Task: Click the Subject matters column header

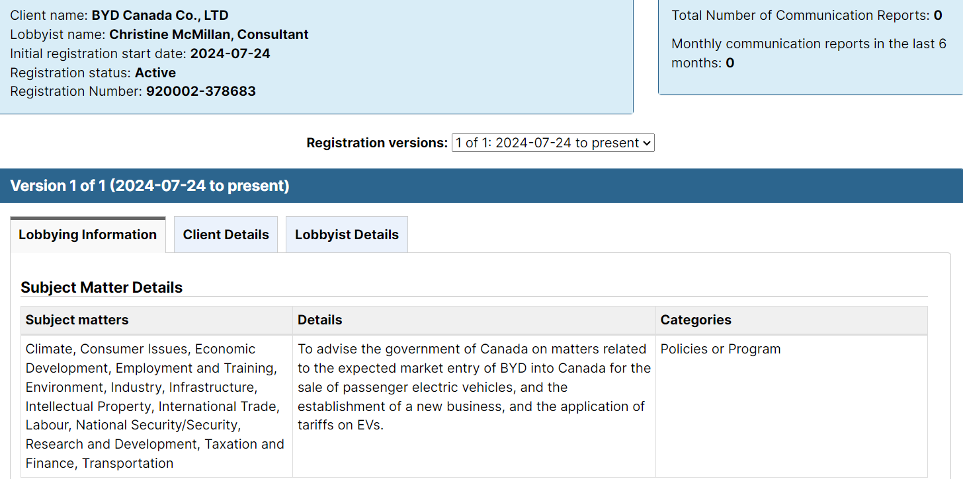Action: [x=77, y=320]
